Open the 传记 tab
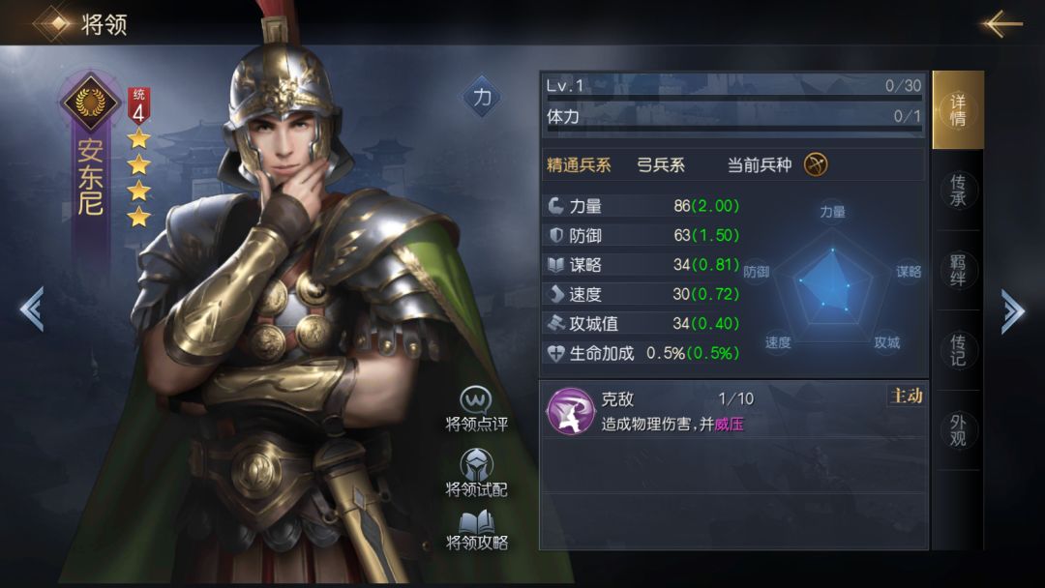This screenshot has height=588, width=1045. click(x=958, y=350)
